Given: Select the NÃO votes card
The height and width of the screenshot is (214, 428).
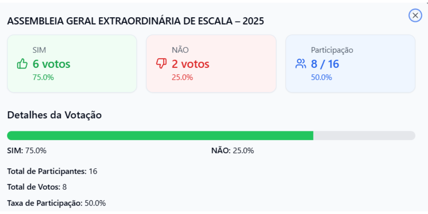Looking at the screenshot, I should (x=211, y=64).
